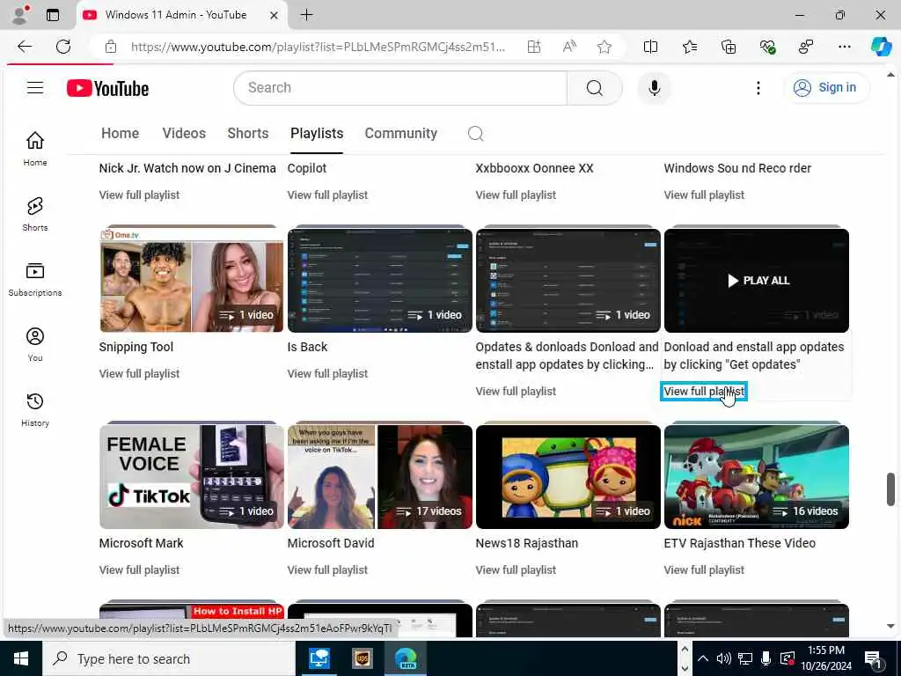Screen dimensions: 901x676
Task: Open Microsoft Mark FEMALE VOICE thumbnail
Action: pyautogui.click(x=191, y=476)
